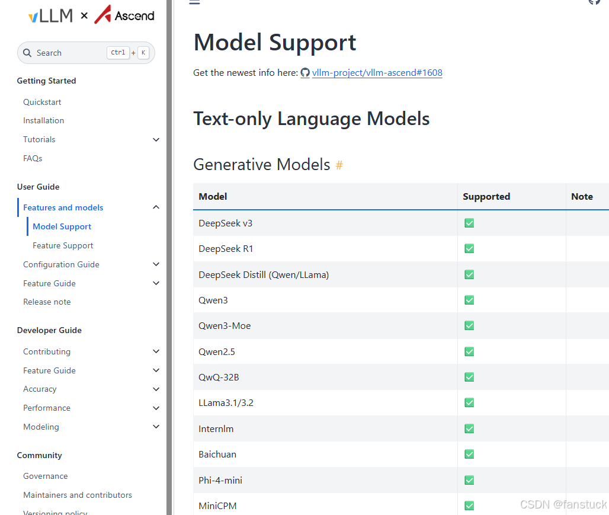The image size is (609, 515).
Task: Click the Baichuan model cell
Action: 325,455
